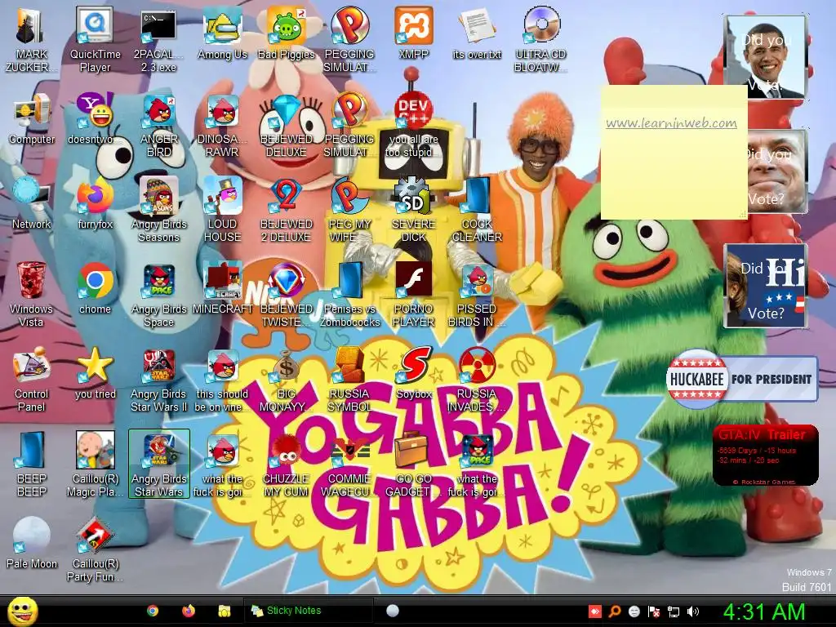Open the Control Panel desktop icon
Viewport: 836px width, 627px height.
[x=32, y=379]
